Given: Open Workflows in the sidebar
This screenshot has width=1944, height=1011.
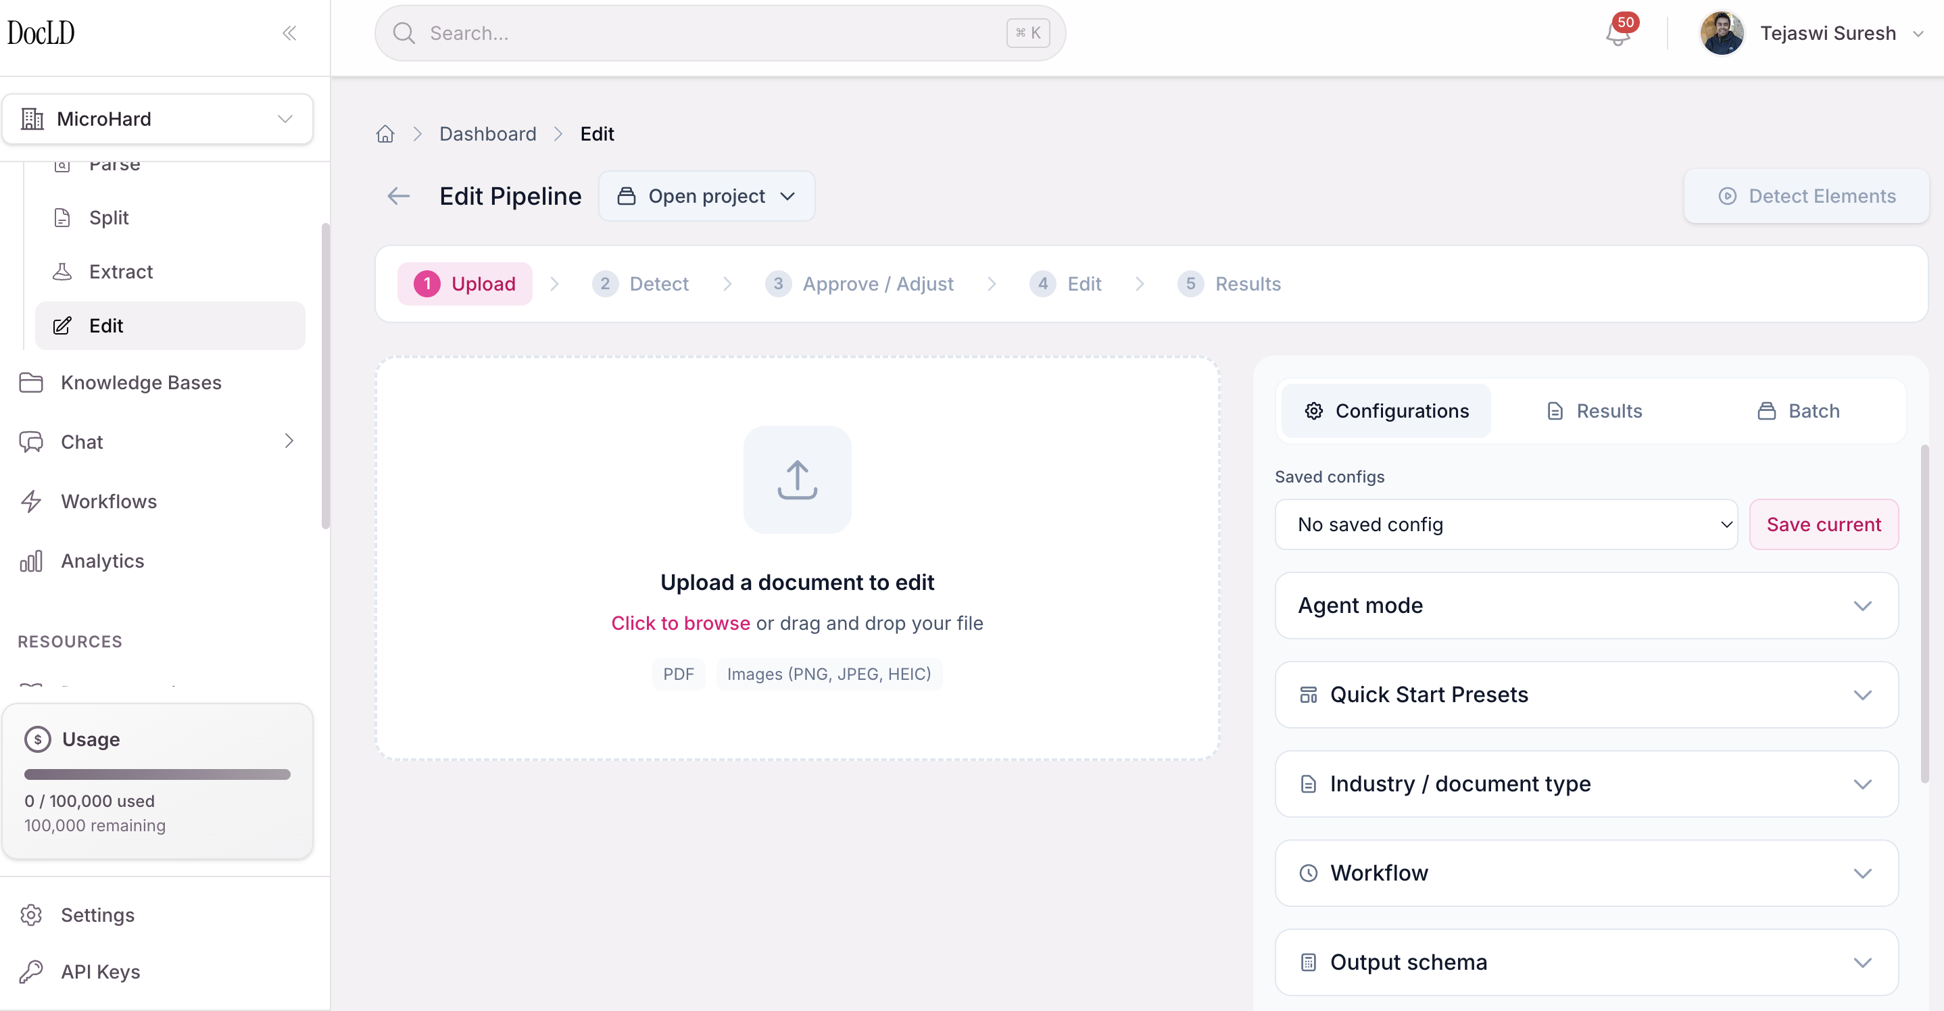Looking at the screenshot, I should point(109,501).
